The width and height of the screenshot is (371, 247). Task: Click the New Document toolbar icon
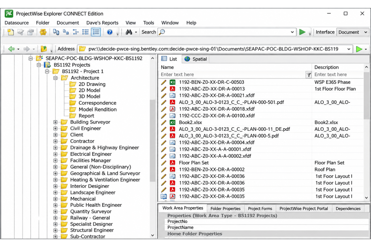11,32
